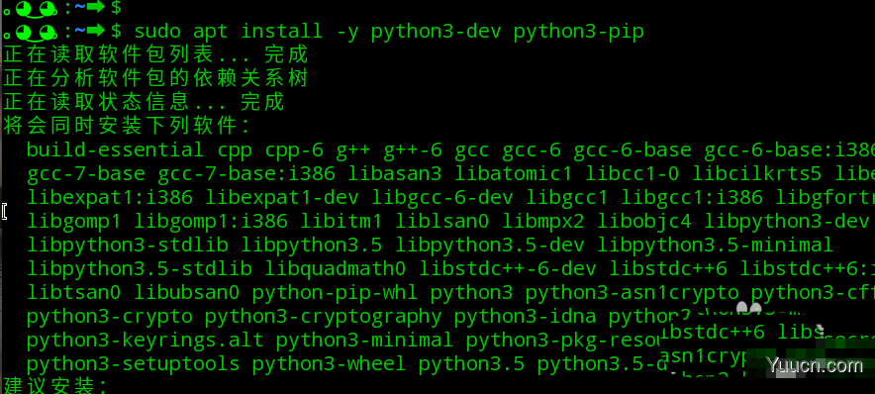Image resolution: width=875 pixels, height=394 pixels.
Task: Click the package name libgomp1:i386
Action: tap(211, 222)
